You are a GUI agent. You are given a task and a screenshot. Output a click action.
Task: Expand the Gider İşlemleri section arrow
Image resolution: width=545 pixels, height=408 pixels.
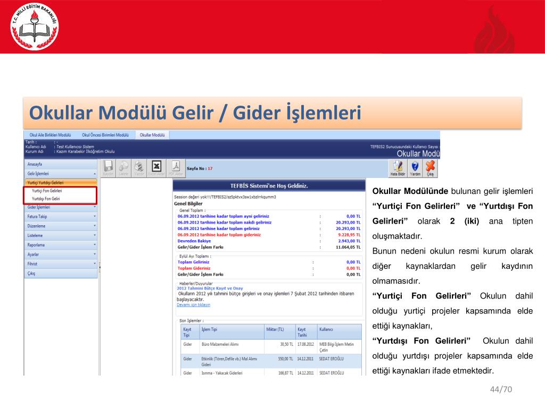[x=95, y=207]
